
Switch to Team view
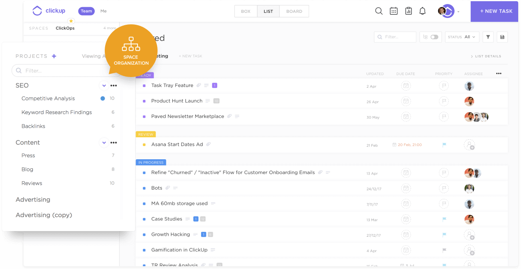(86, 11)
